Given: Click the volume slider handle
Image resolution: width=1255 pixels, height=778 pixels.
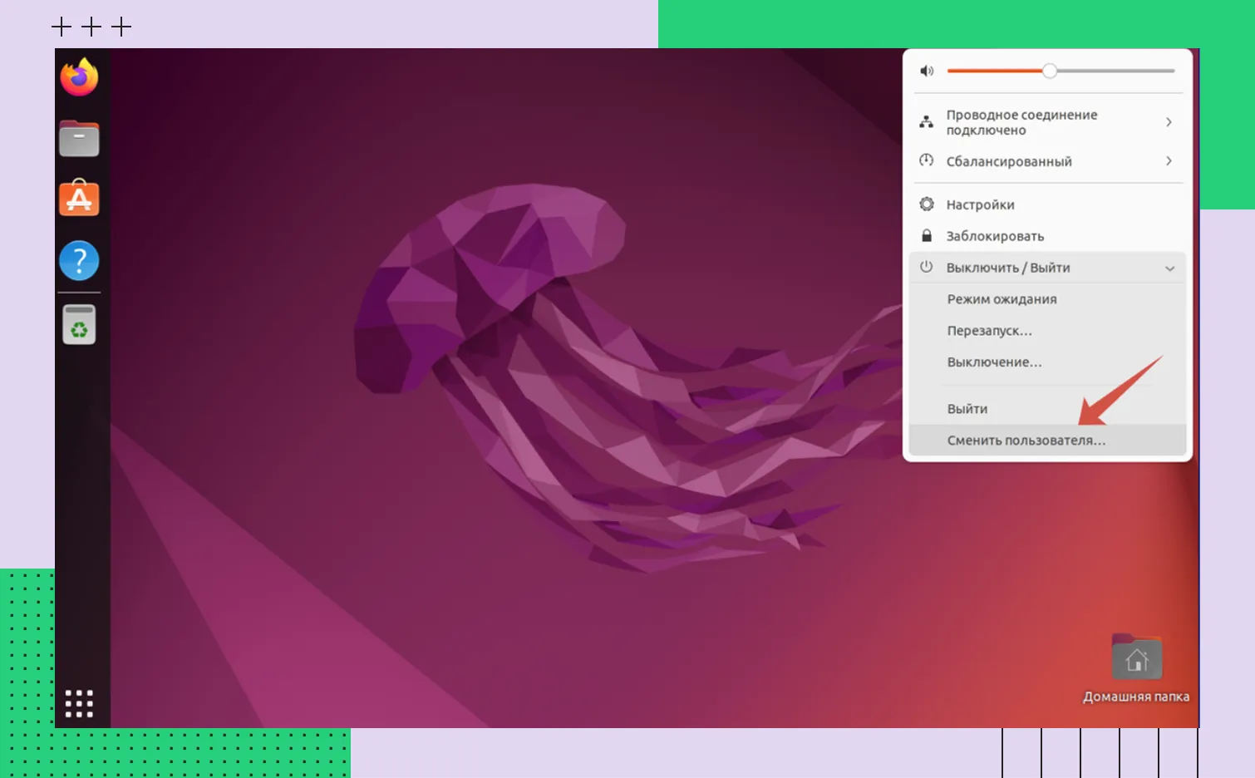Looking at the screenshot, I should [x=1050, y=71].
